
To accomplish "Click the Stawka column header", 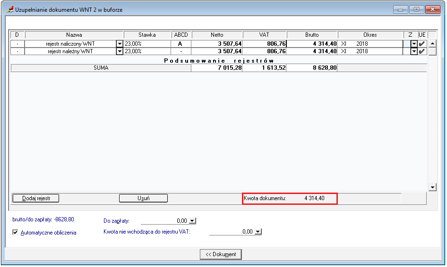I will pyautogui.click(x=147, y=35).
